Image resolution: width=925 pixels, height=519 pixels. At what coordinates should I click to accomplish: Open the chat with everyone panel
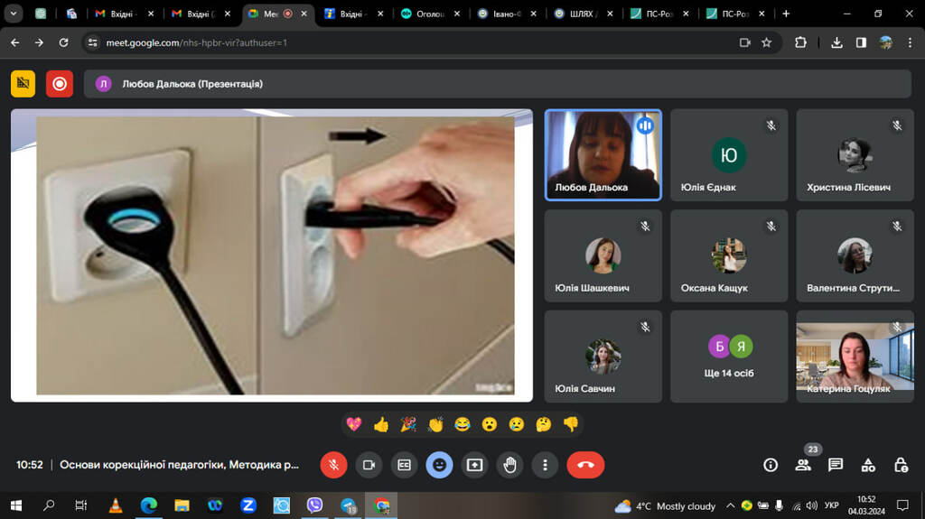(x=836, y=465)
